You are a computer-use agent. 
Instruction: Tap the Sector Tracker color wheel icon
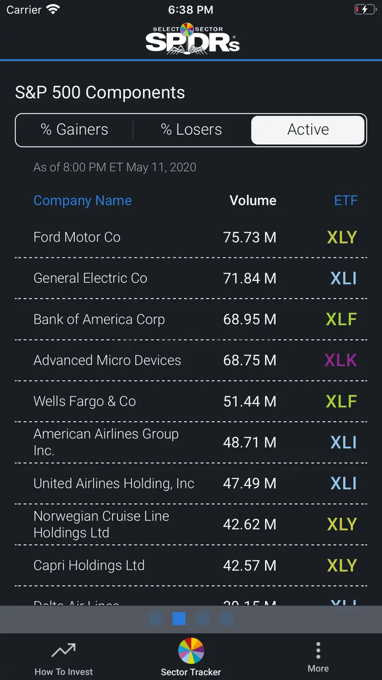point(191,651)
